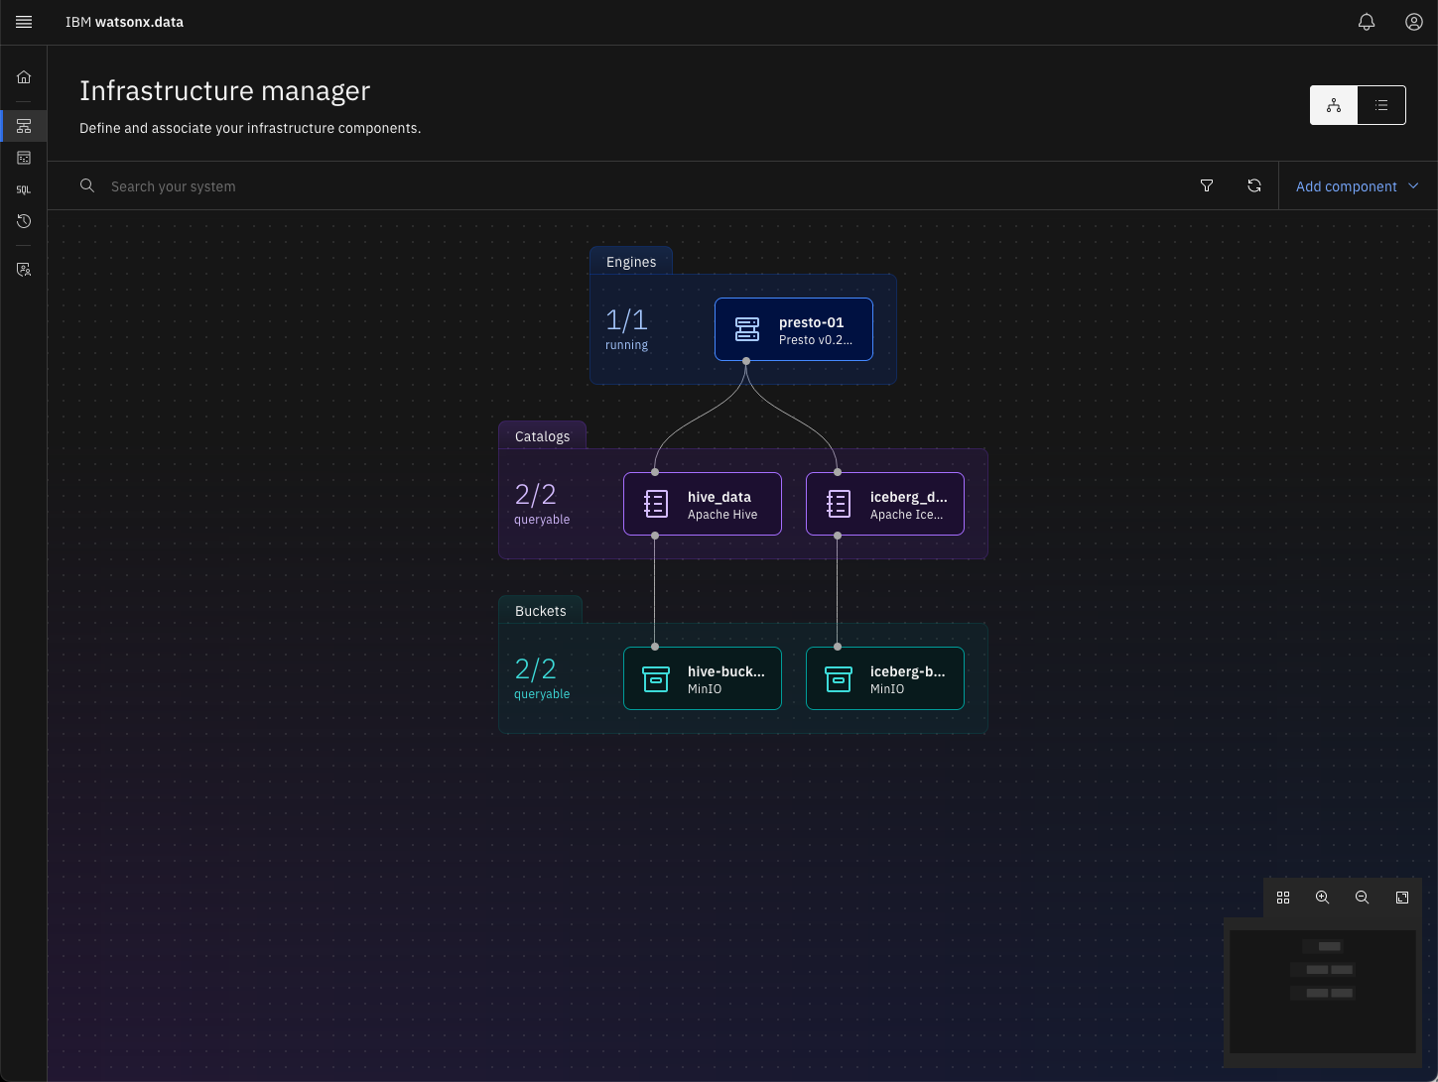Open the Access control sidebar icon

pyautogui.click(x=24, y=270)
